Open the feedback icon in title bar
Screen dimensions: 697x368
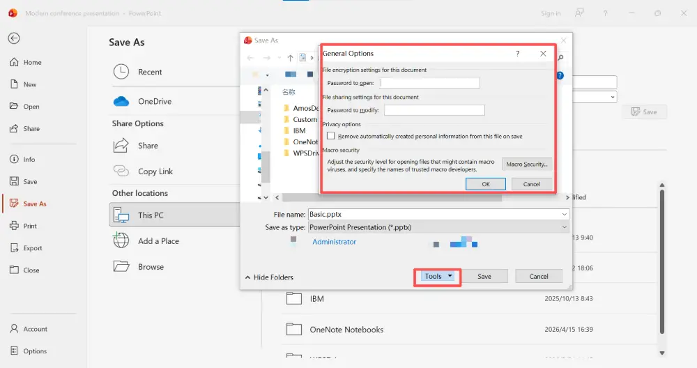click(579, 13)
